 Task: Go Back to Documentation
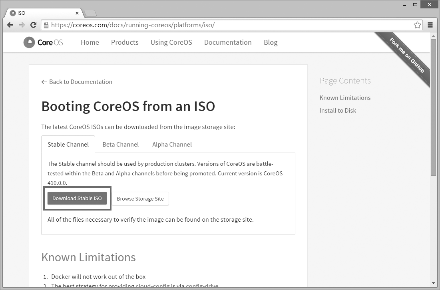coord(77,82)
